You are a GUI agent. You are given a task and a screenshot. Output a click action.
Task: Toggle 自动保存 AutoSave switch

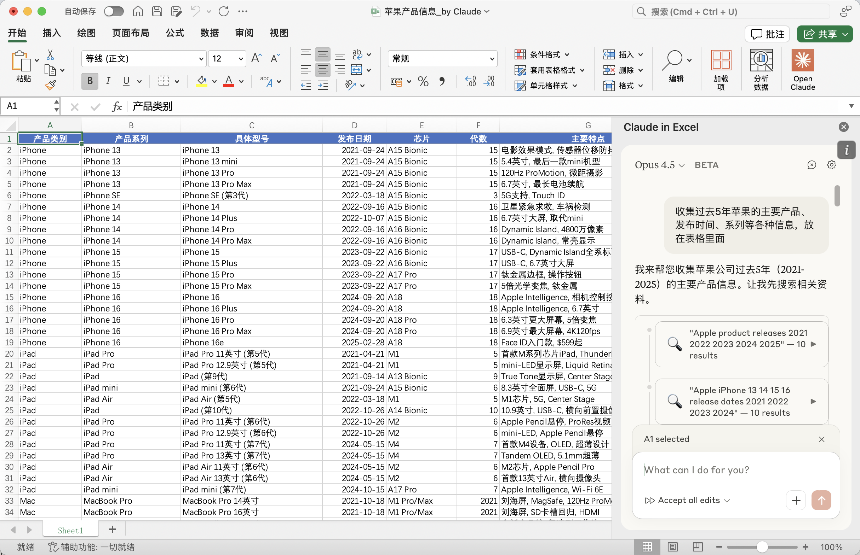click(x=114, y=11)
